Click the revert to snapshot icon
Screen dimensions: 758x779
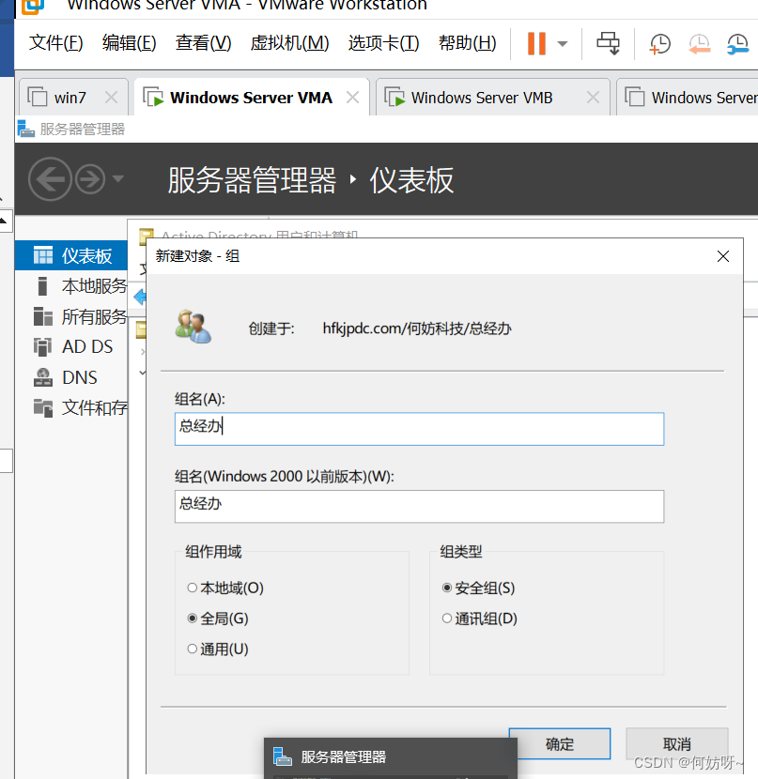pyautogui.click(x=699, y=43)
